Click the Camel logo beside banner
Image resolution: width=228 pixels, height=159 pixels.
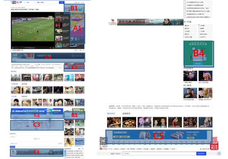click(x=112, y=22)
